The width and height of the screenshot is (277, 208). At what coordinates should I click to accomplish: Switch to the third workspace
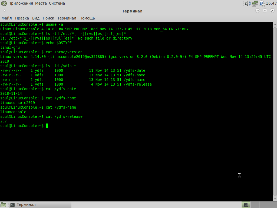click(x=263, y=205)
